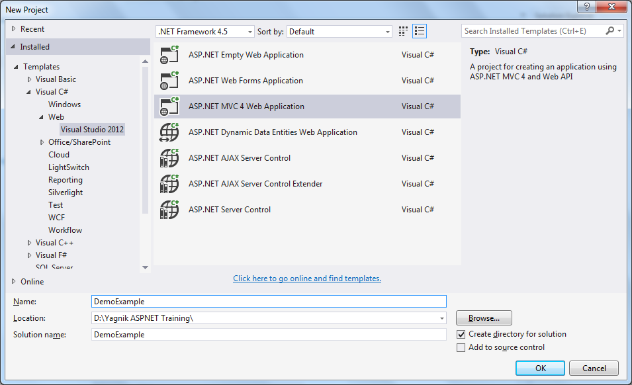Screen dimensions: 632x385
Task: Open the Sort by dropdown
Action: click(x=340, y=32)
